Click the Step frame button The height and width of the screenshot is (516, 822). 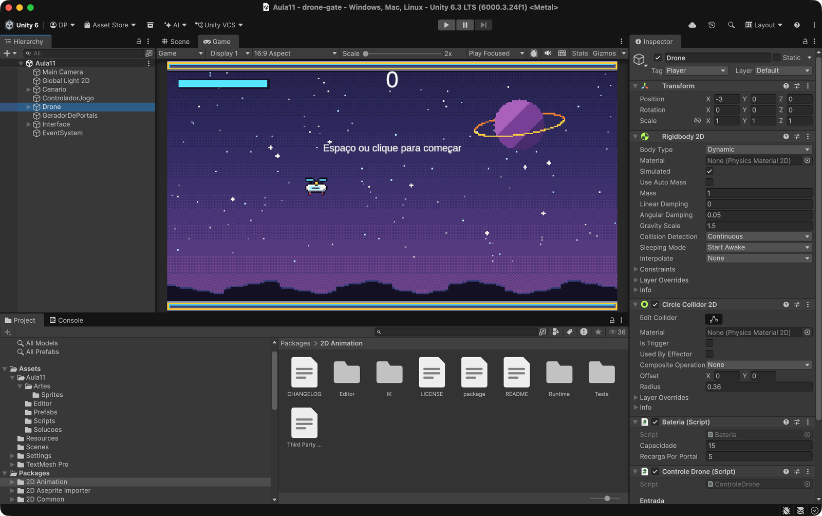[483, 25]
